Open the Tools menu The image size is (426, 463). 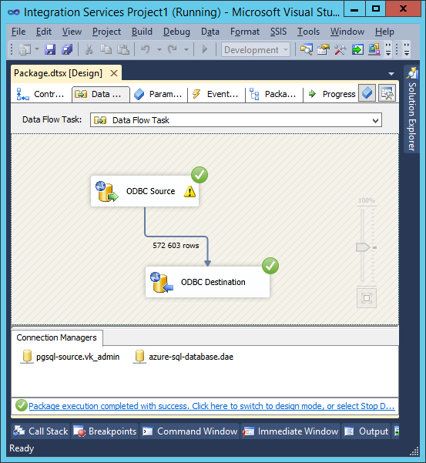coord(308,32)
